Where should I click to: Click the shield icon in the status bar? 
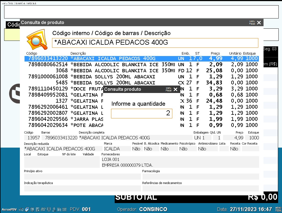(49, 209)
